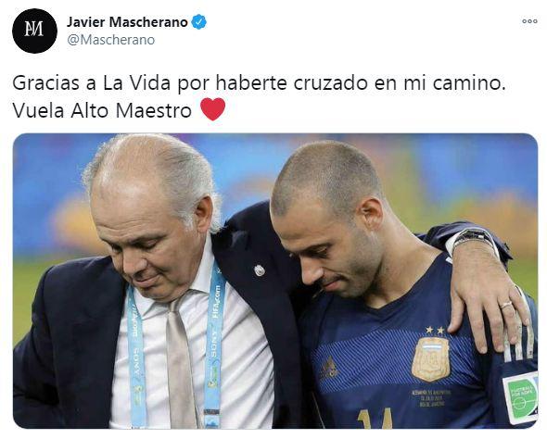Image resolution: width=547 pixels, height=439 pixels.
Task: Click the wristwatch in the photo
Action: click(x=472, y=237)
